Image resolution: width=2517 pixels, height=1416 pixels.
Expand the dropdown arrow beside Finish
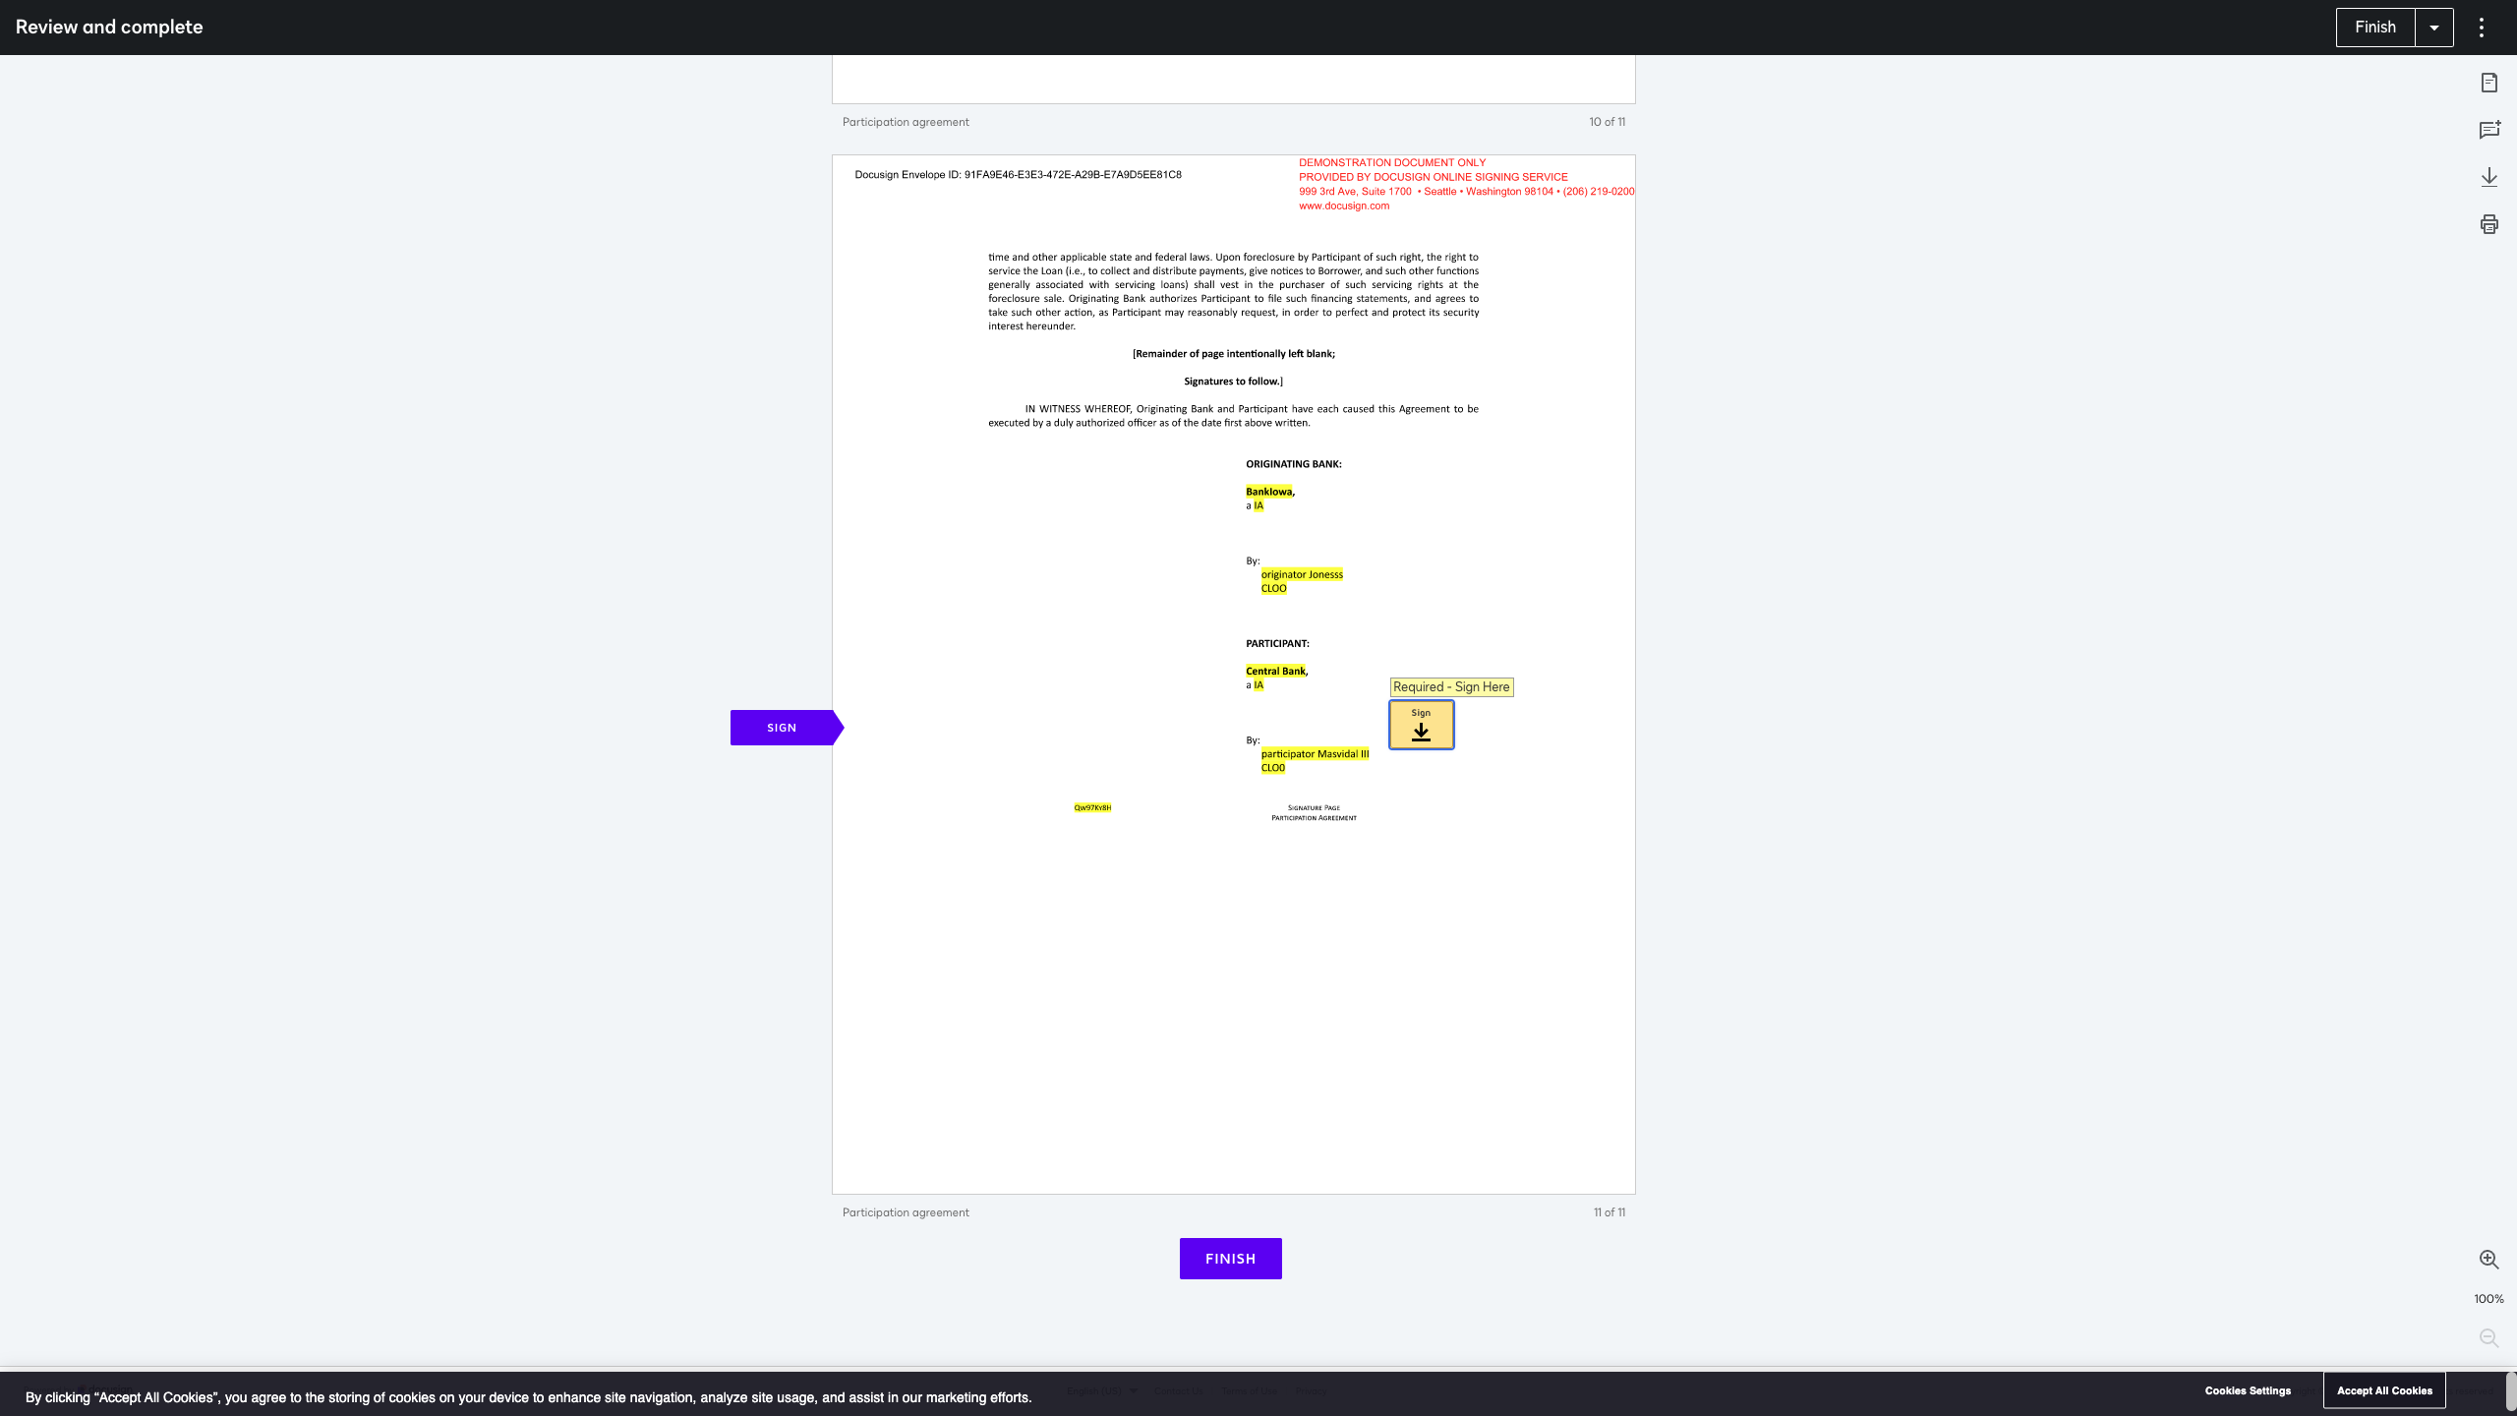(x=2434, y=28)
